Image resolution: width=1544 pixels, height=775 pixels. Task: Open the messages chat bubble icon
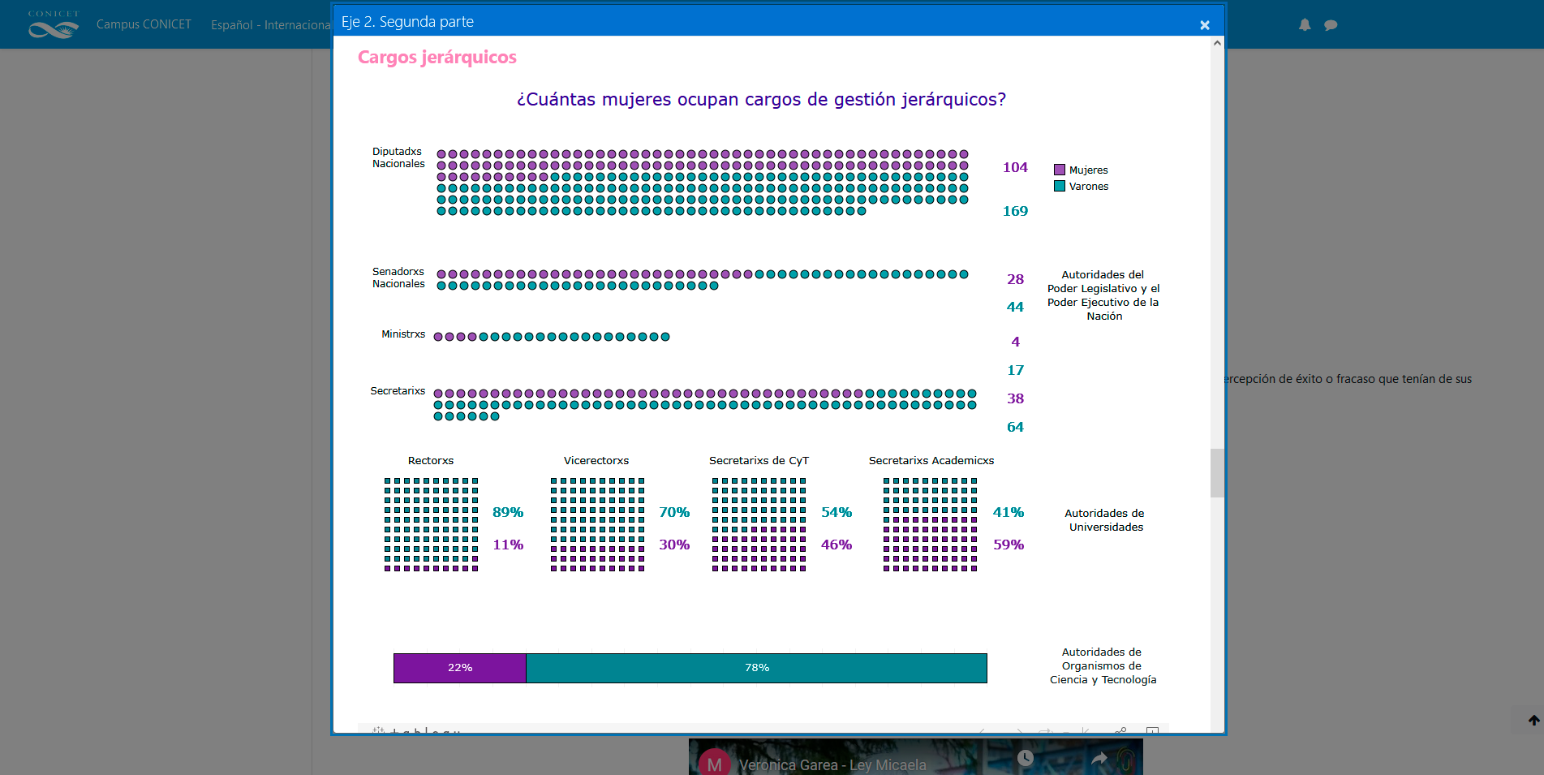tap(1331, 25)
